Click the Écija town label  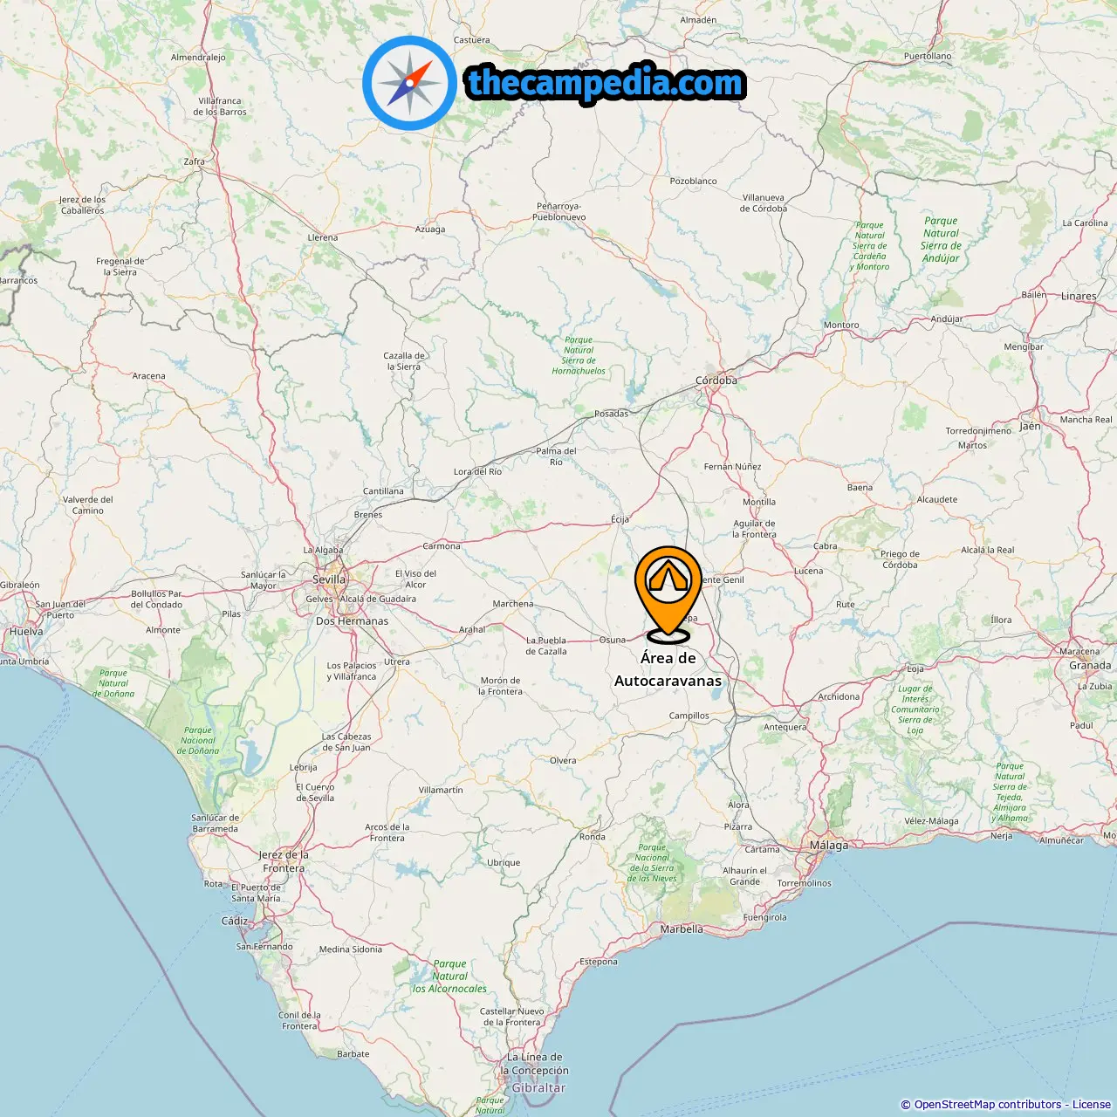620,519
